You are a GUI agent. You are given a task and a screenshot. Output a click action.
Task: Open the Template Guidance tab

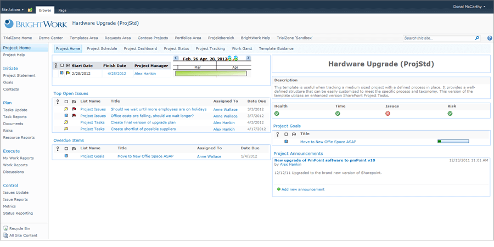point(276,48)
